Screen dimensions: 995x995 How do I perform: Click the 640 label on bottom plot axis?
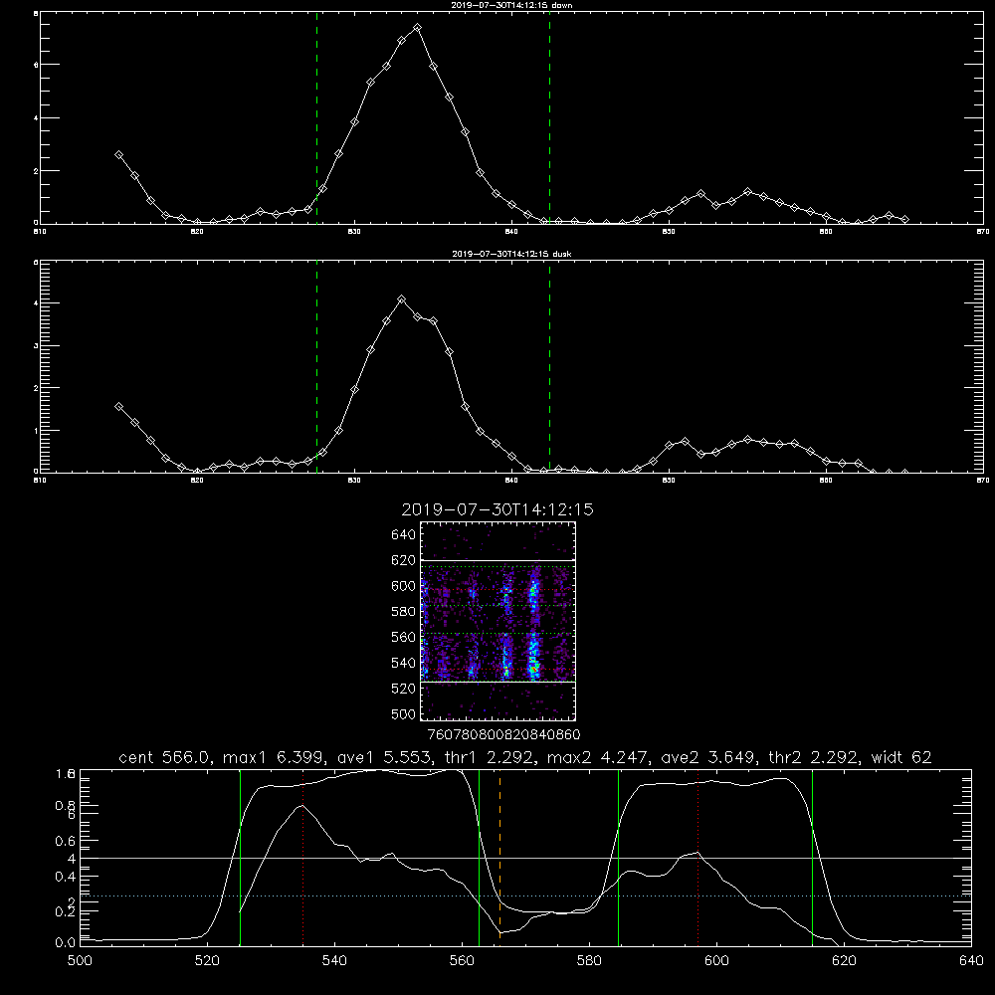[971, 961]
